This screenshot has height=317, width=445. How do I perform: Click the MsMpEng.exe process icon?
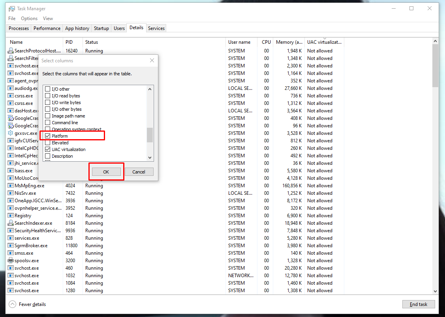tap(11, 186)
